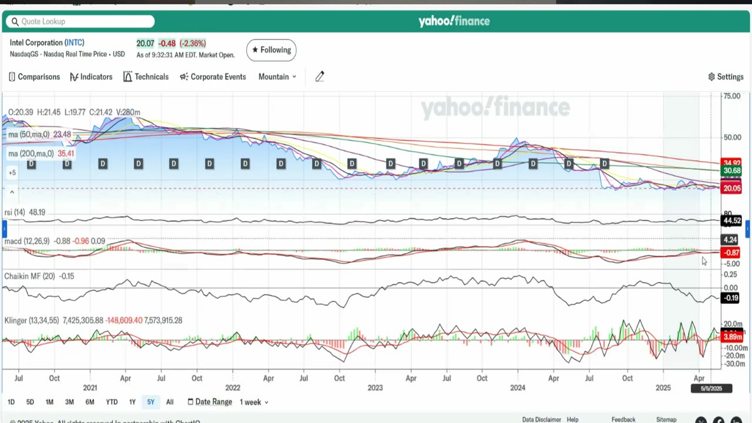Click the 2023 year label on the time axis

click(375, 388)
